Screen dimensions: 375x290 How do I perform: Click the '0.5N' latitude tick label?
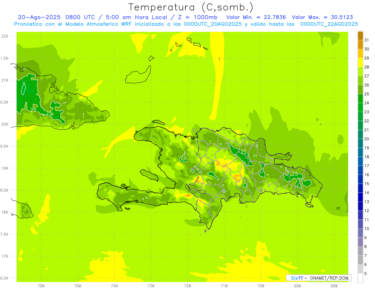tap(5, 102)
